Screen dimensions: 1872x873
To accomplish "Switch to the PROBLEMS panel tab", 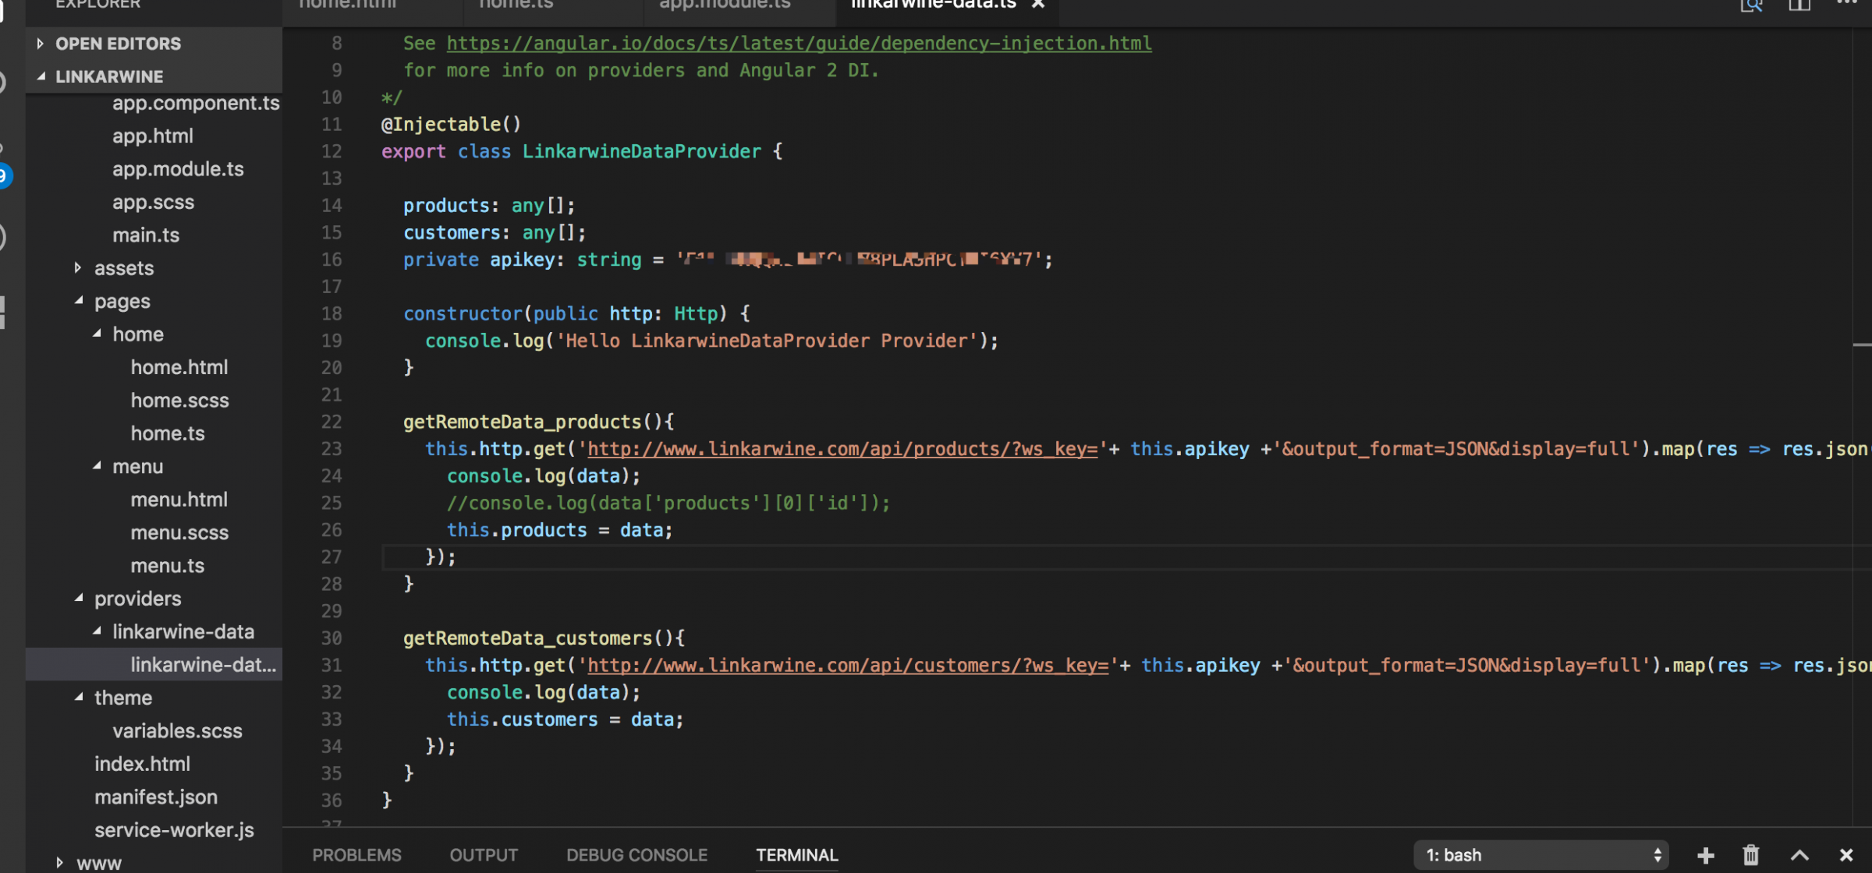I will click(x=356, y=855).
